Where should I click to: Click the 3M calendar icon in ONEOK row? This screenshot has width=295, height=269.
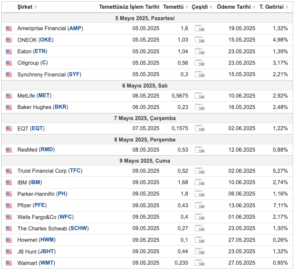point(199,40)
